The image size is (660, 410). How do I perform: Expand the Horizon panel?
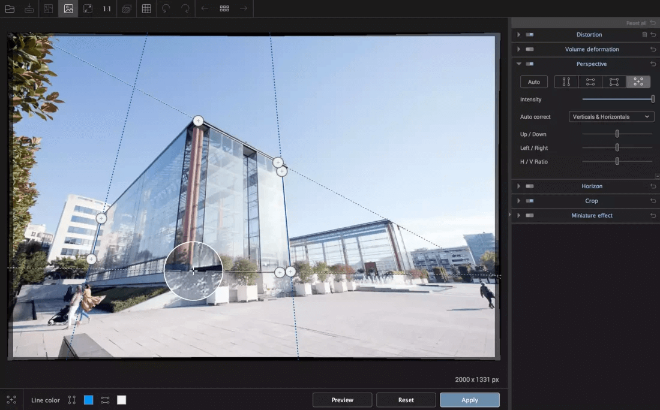(x=519, y=186)
